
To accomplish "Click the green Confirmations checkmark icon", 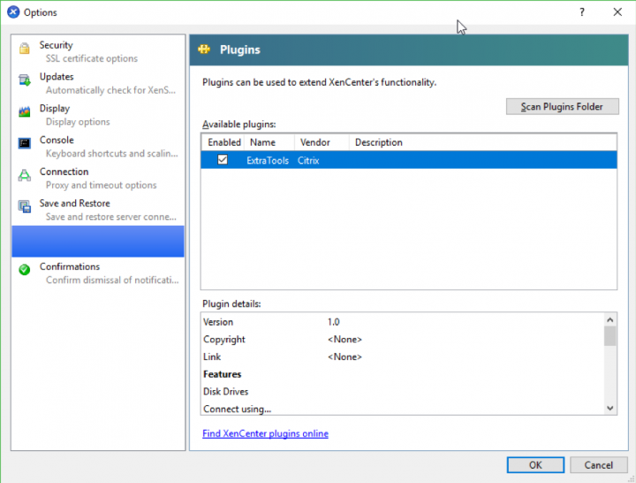I will click(24, 270).
